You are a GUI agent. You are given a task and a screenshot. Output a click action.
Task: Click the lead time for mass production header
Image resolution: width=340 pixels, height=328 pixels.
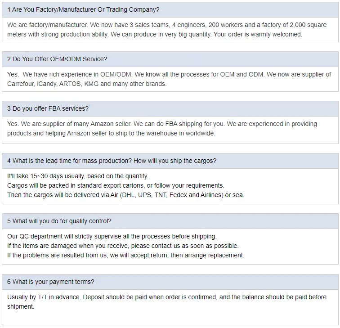[170, 161]
